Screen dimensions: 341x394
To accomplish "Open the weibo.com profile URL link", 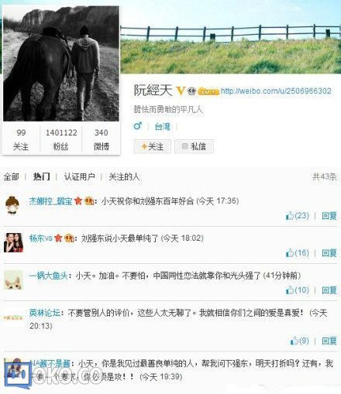I will pos(276,91).
